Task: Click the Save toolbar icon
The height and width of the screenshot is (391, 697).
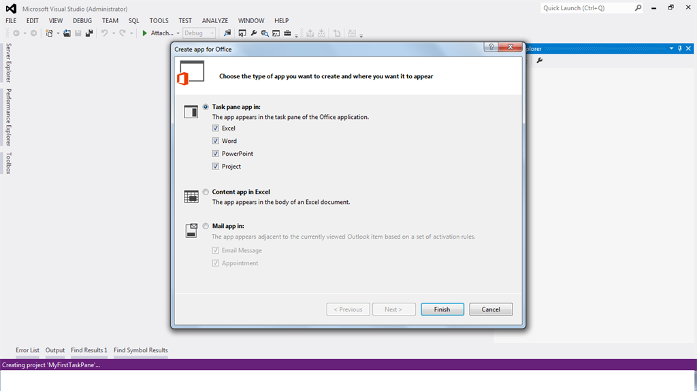Action: pos(78,33)
